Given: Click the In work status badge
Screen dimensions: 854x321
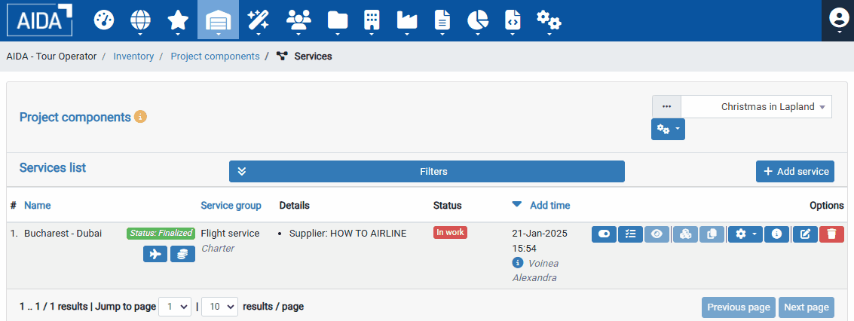Looking at the screenshot, I should pyautogui.click(x=451, y=232).
